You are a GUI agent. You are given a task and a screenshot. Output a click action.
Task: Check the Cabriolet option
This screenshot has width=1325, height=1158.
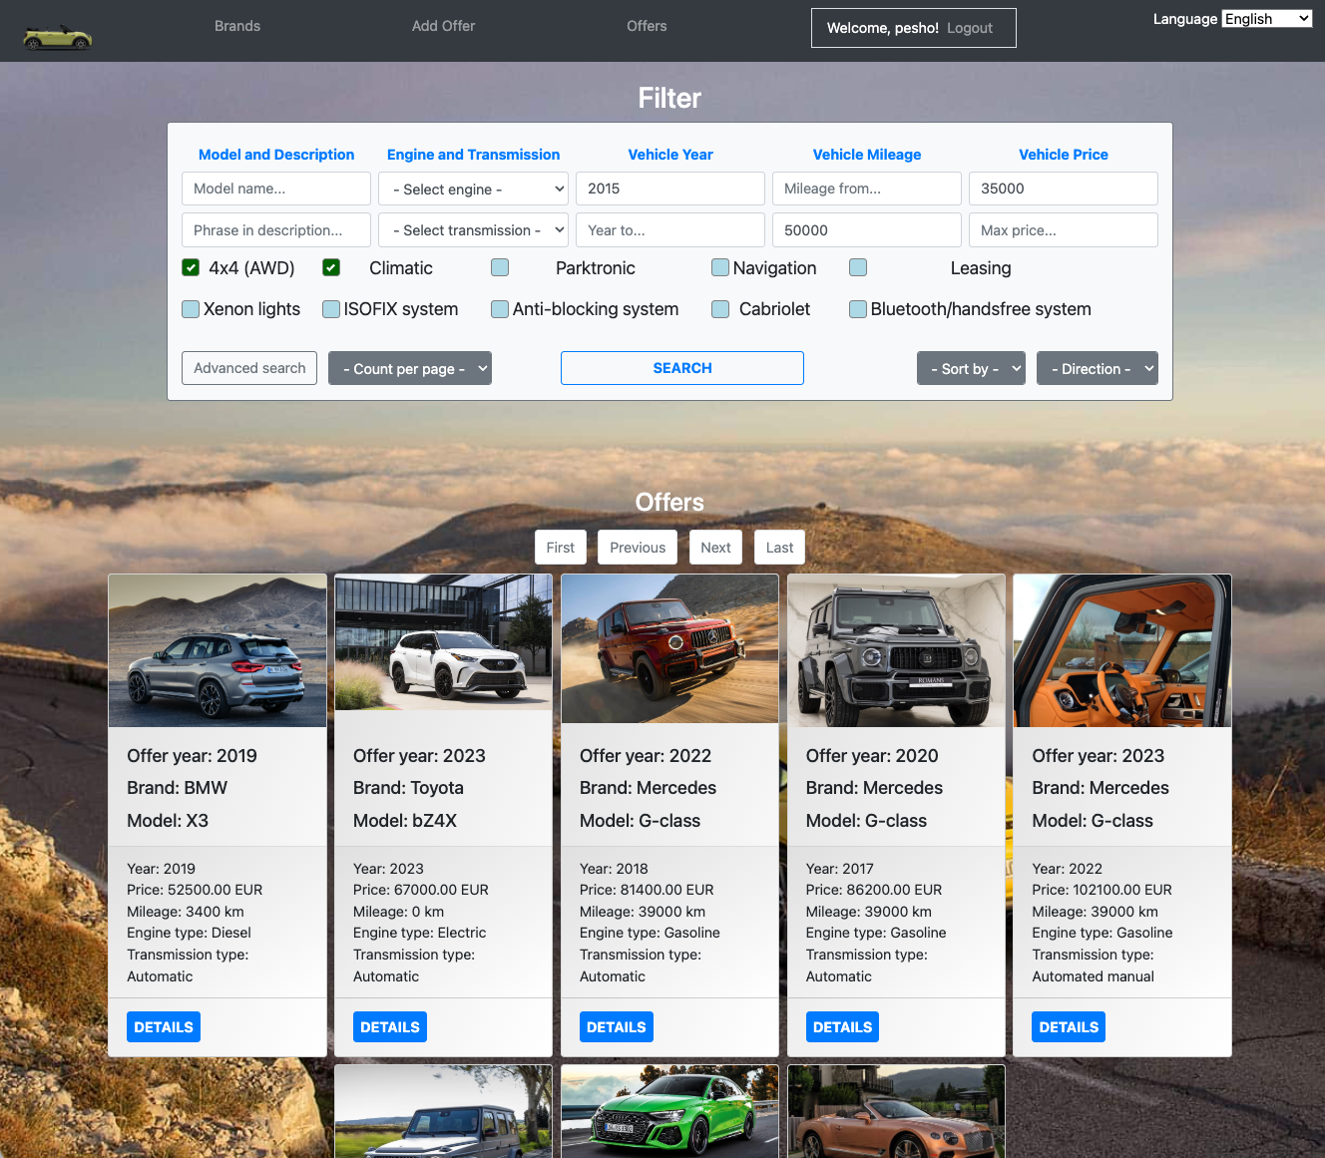pos(720,309)
